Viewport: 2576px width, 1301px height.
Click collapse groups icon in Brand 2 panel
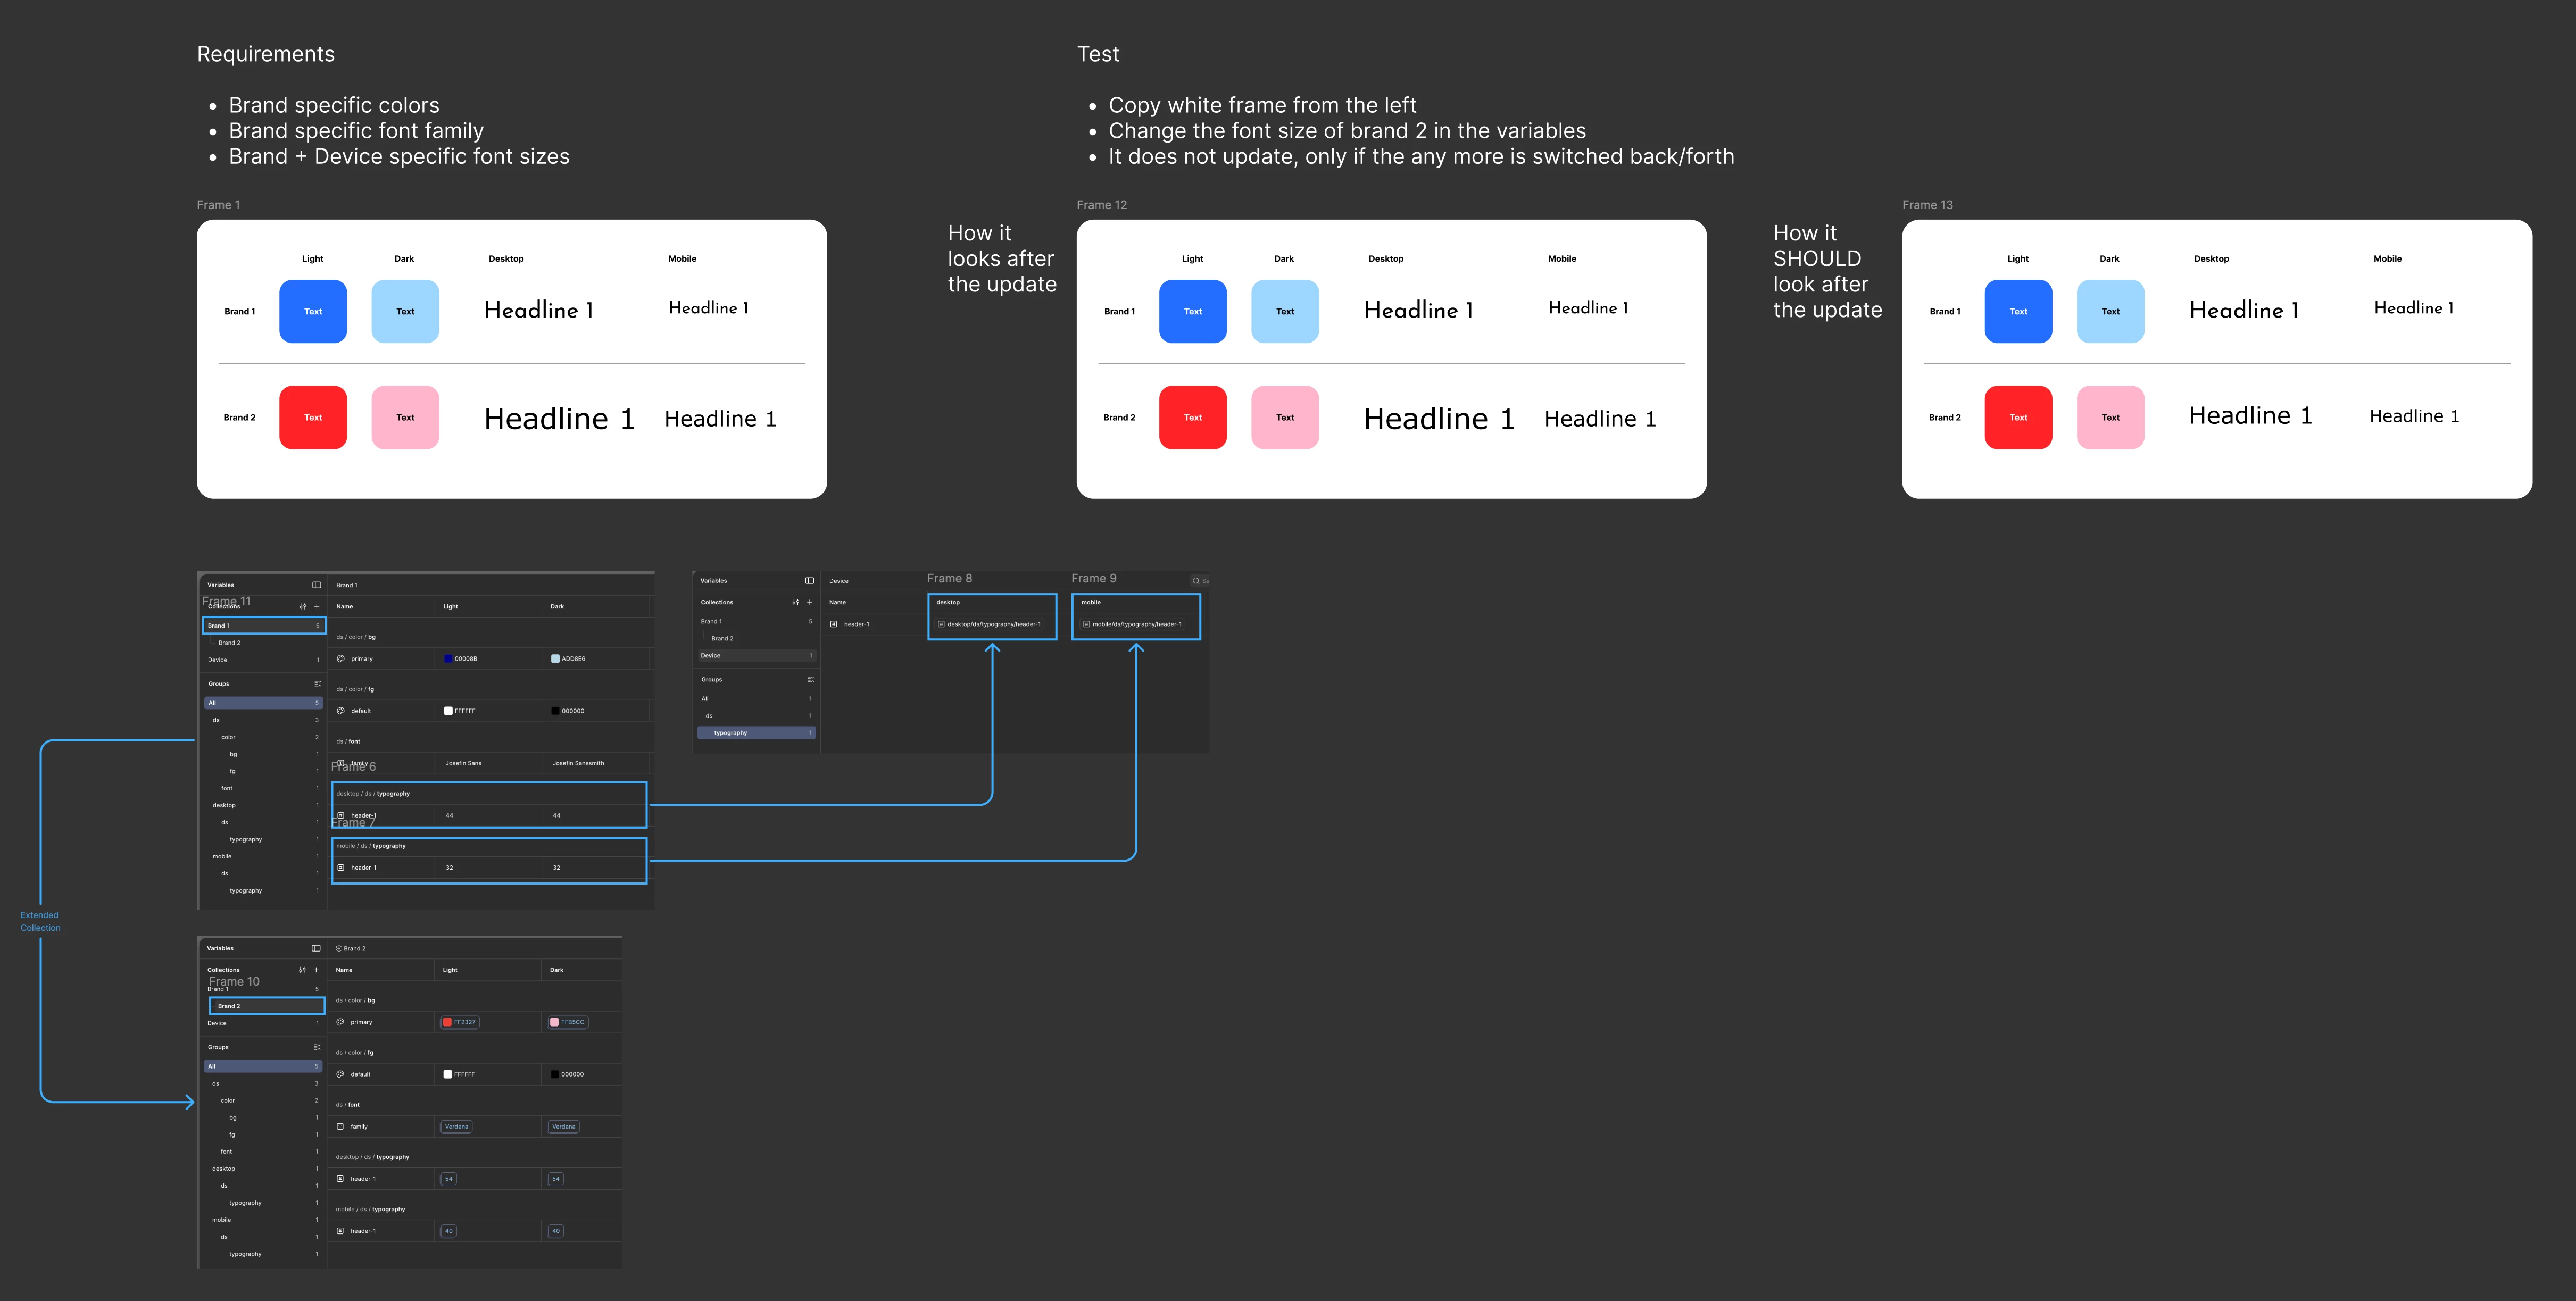(316, 1047)
